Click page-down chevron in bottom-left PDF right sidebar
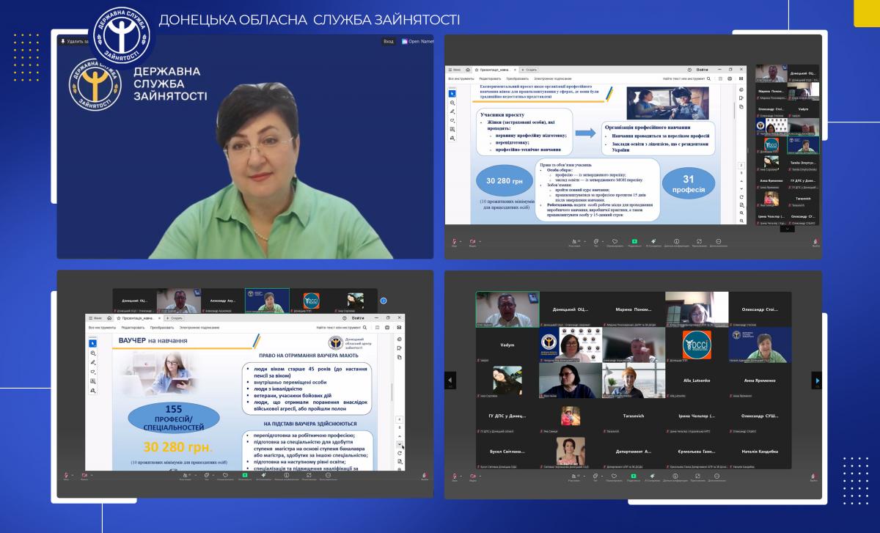 pos(399,444)
